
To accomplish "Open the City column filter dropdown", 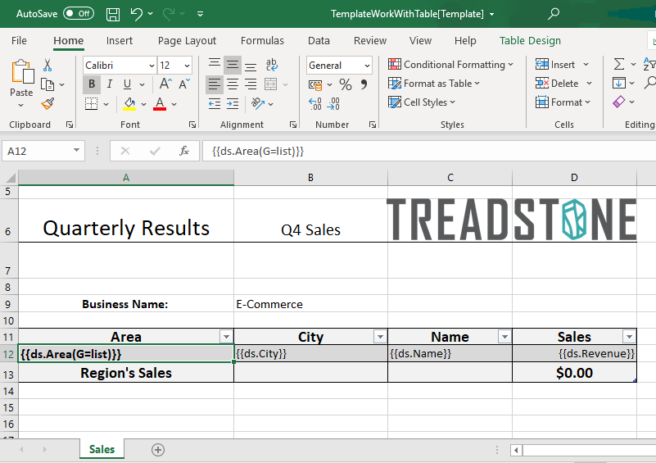I will click(380, 337).
